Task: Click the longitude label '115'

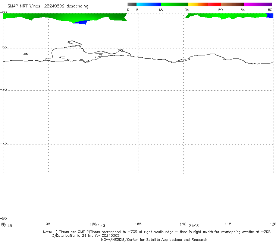Action: 228,224
